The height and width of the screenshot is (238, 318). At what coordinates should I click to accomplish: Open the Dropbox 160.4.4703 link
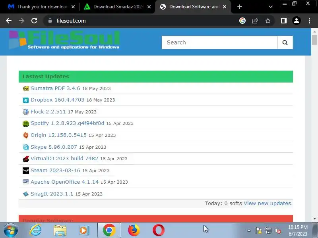[x=57, y=100]
